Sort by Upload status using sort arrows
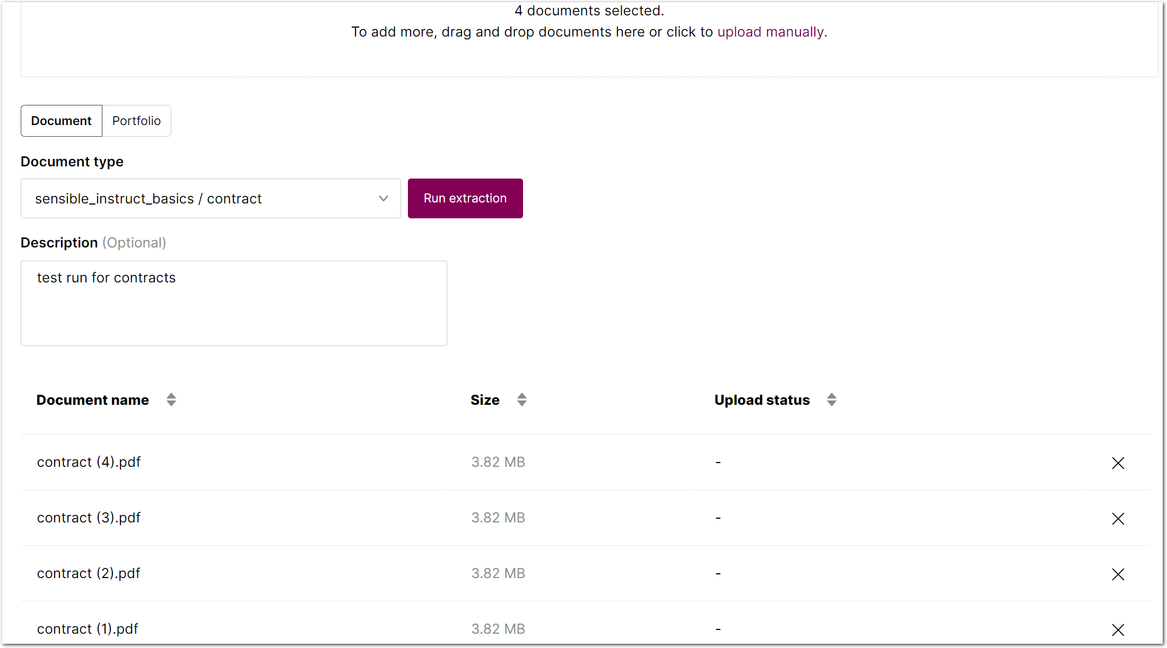This screenshot has height=648, width=1167. point(831,400)
